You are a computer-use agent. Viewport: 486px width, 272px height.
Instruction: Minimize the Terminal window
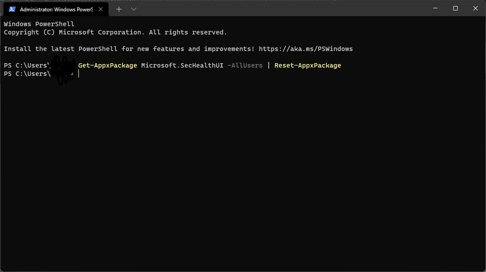tap(435, 8)
